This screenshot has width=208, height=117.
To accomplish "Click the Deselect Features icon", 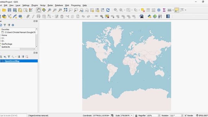I will pos(143,10).
